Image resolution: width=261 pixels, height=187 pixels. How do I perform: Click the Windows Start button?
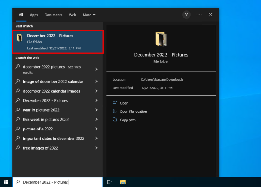tap(6, 182)
